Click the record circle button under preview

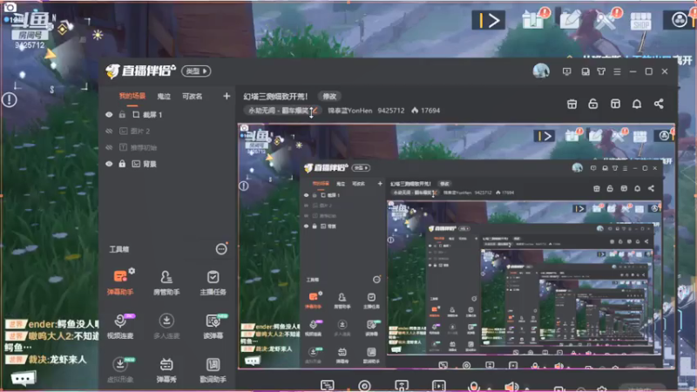(x=364, y=385)
